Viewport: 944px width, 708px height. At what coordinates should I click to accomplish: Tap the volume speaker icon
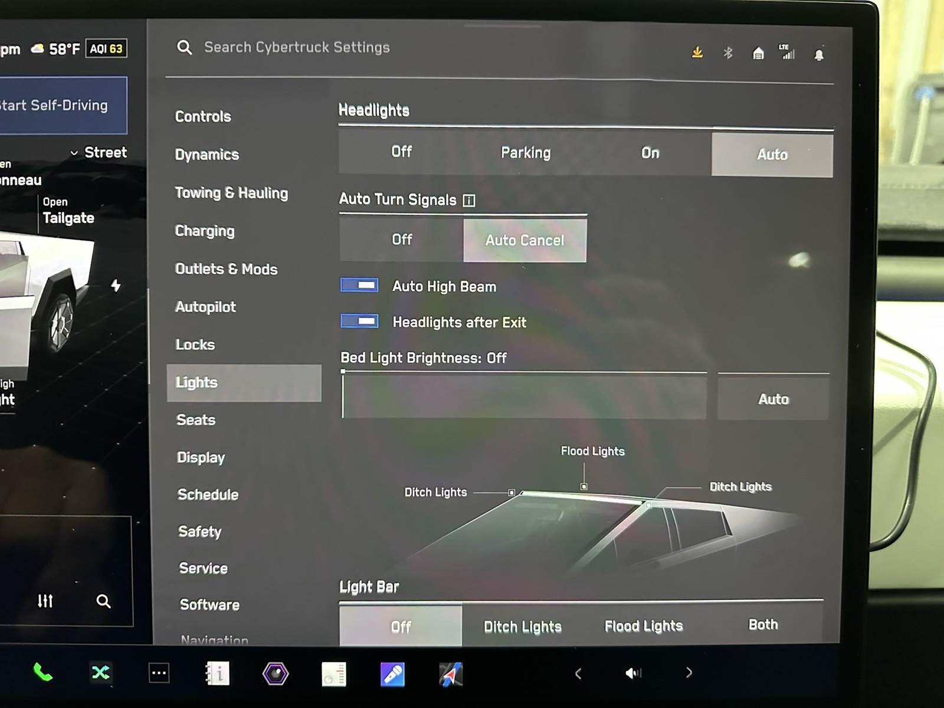(633, 673)
